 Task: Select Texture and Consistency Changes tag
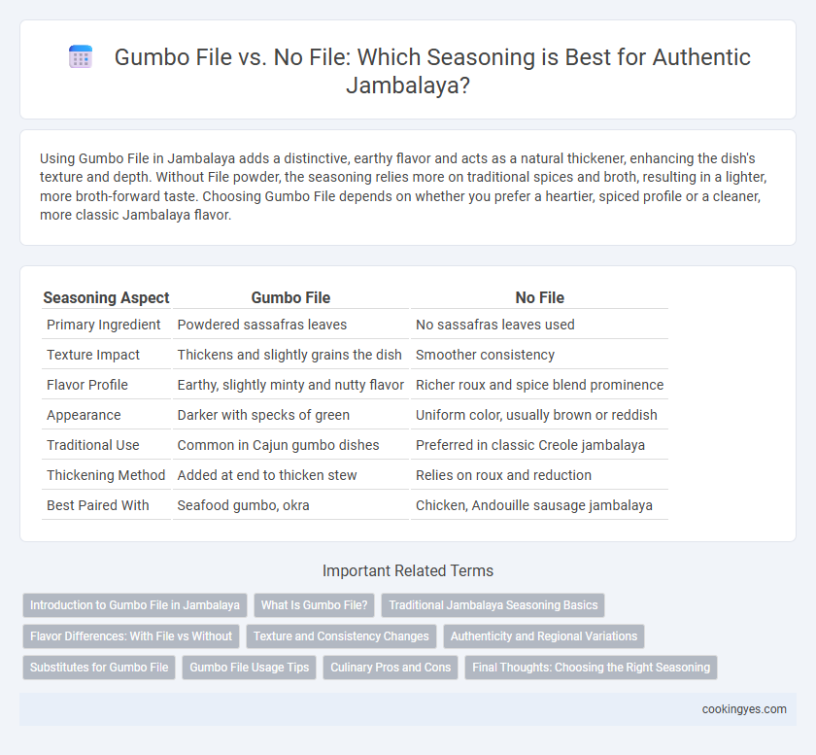[341, 636]
